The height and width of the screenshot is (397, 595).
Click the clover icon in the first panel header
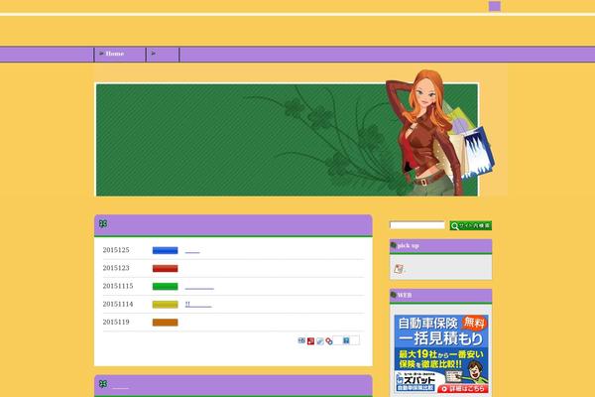point(103,223)
